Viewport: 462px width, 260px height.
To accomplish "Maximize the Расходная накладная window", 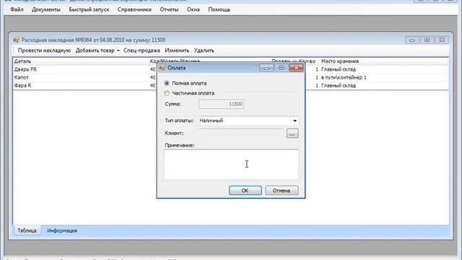I will point(427,40).
